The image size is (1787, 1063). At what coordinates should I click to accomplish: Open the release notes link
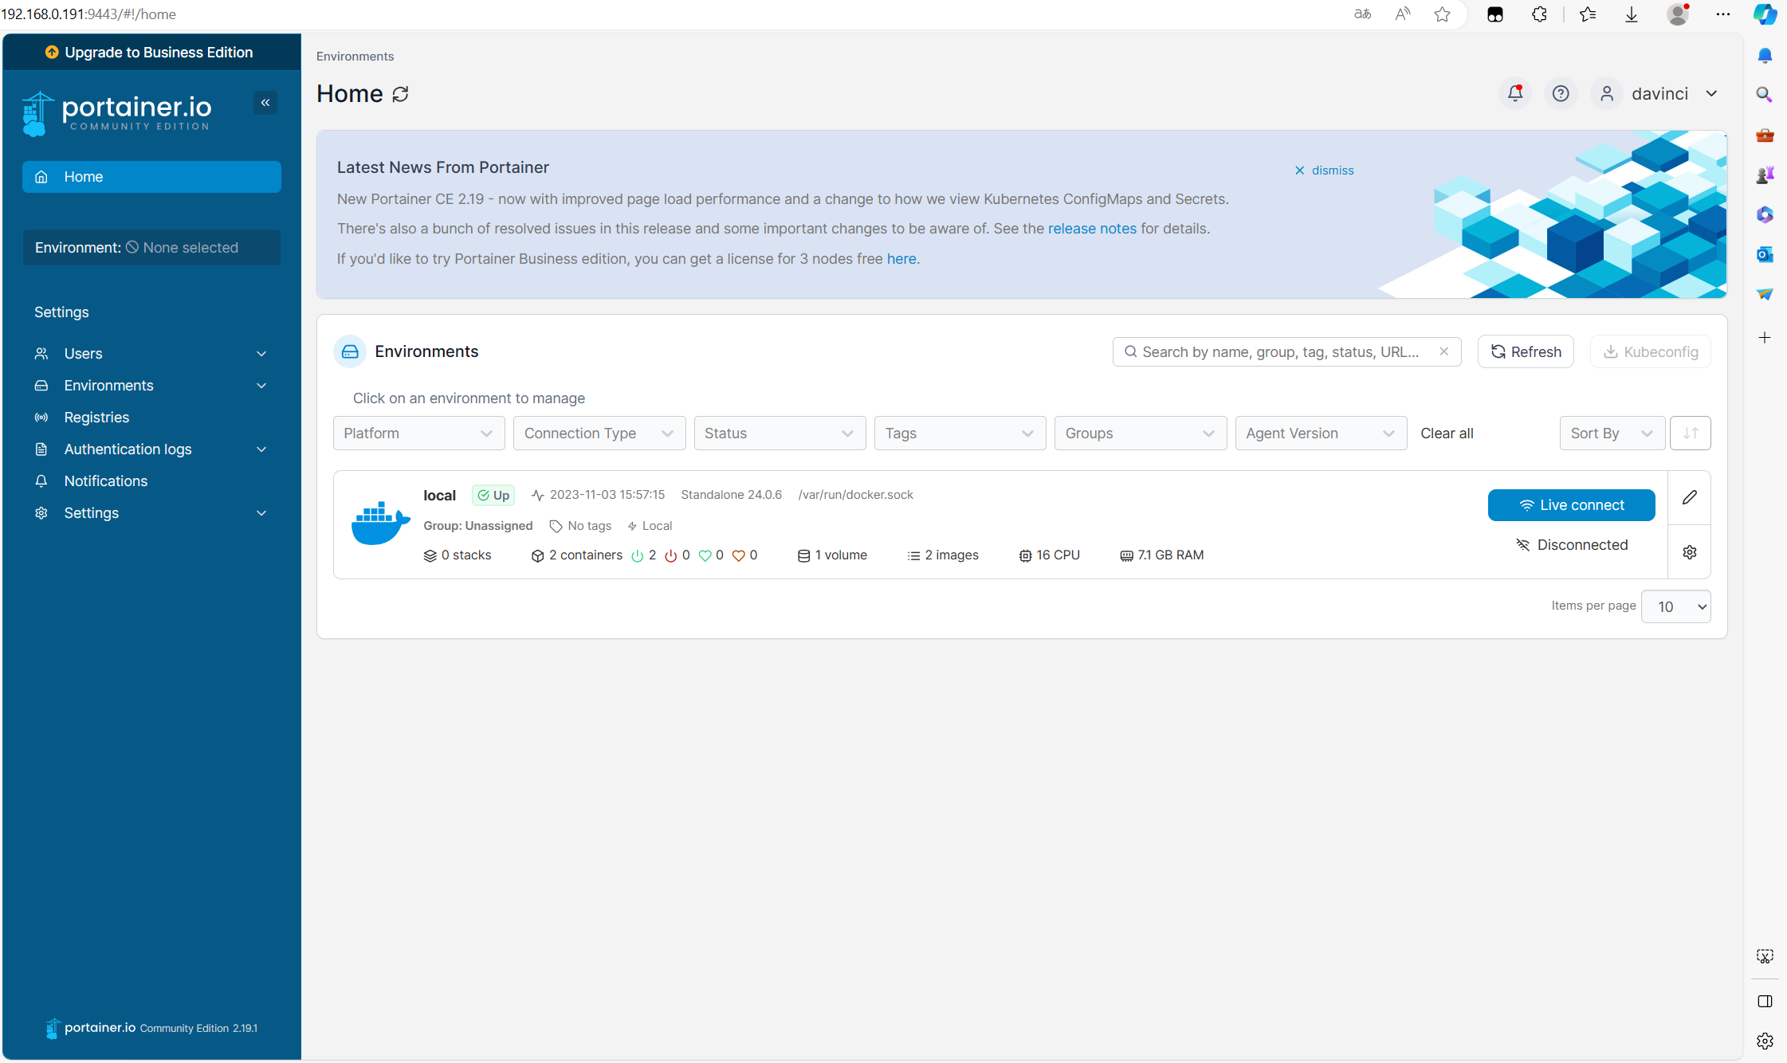point(1092,229)
